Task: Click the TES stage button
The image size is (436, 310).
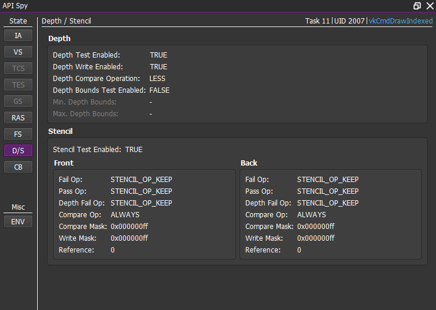Action: click(18, 85)
